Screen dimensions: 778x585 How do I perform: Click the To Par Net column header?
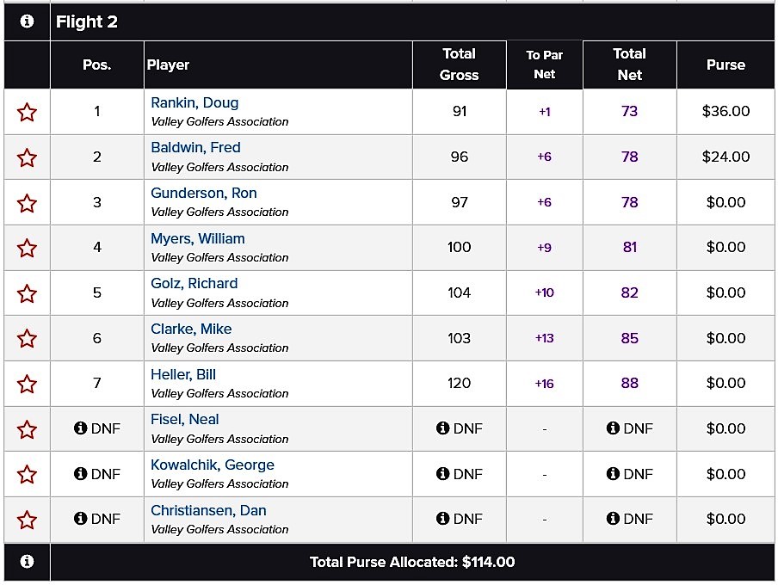click(544, 65)
